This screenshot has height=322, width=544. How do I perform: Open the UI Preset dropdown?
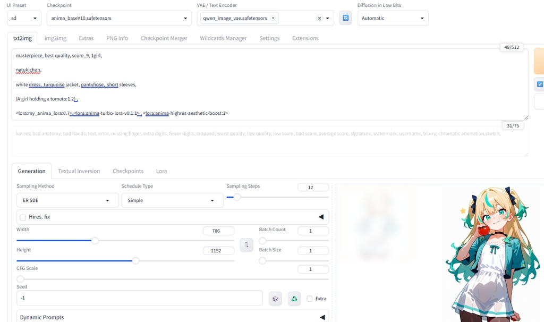[x=24, y=18]
